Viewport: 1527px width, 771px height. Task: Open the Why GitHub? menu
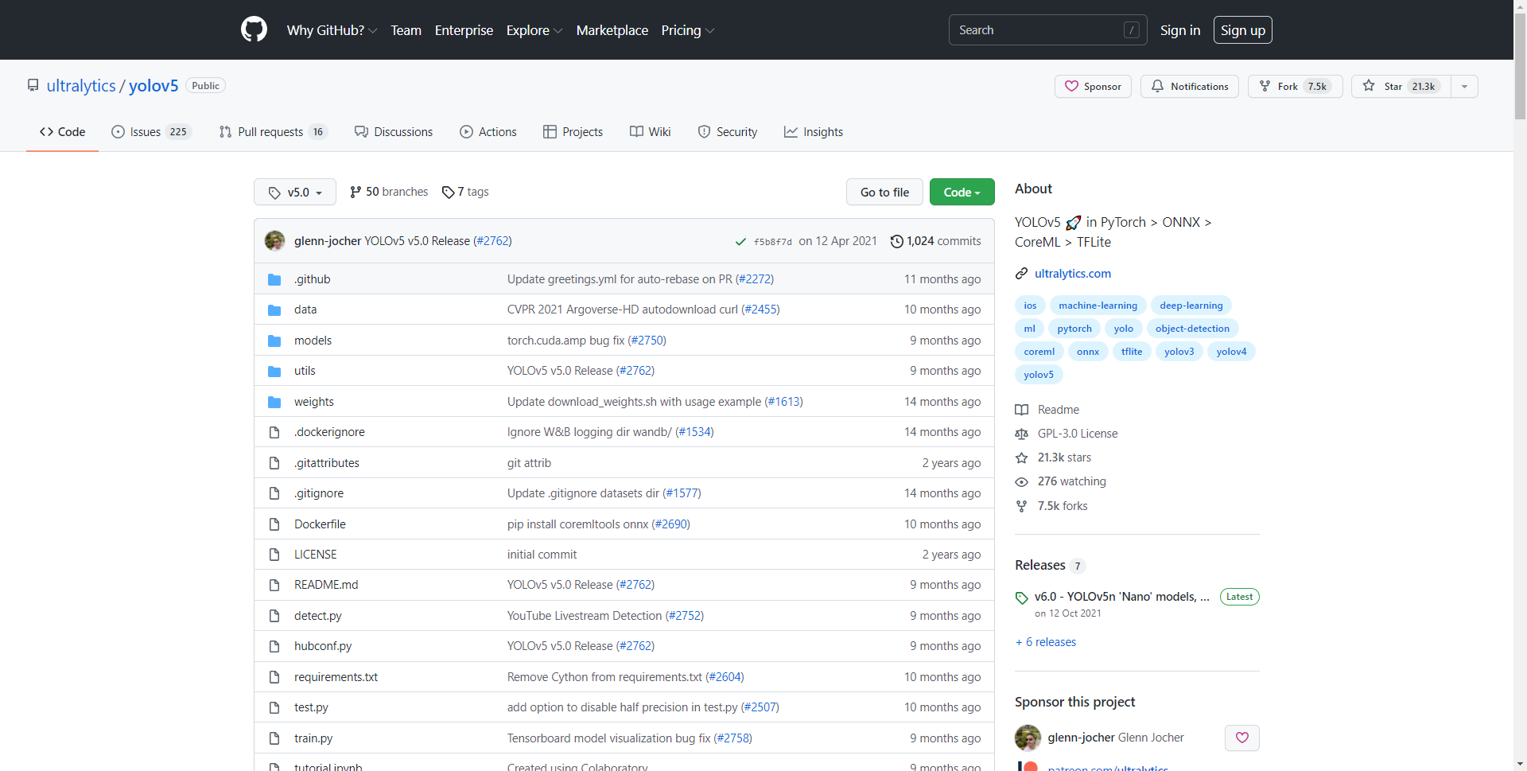[332, 30]
